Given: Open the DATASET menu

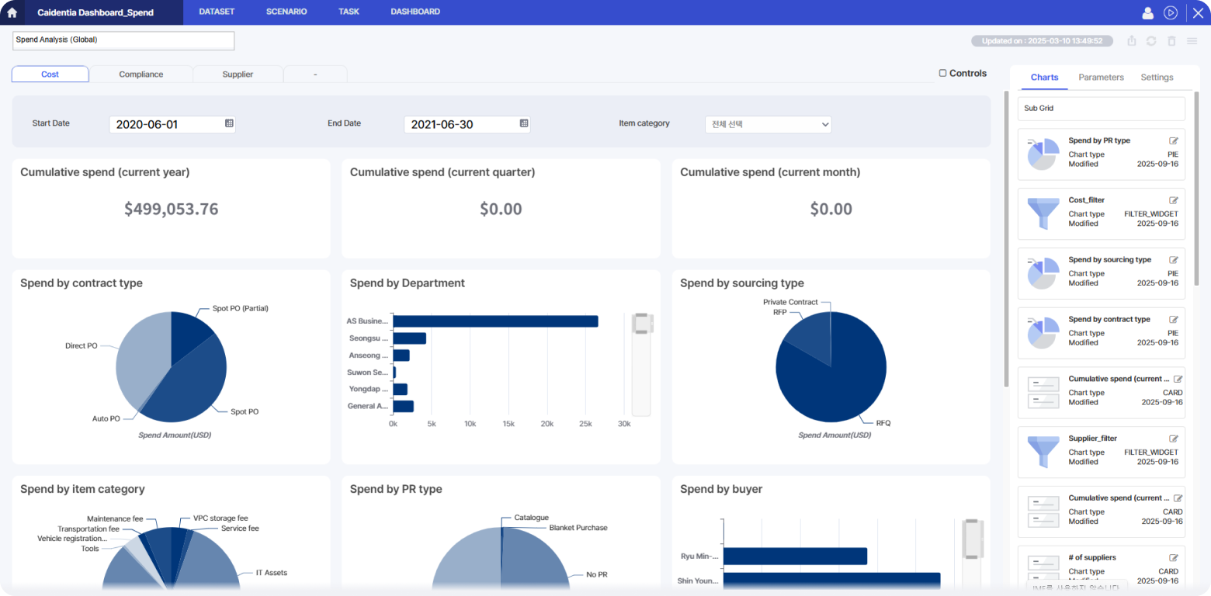Looking at the screenshot, I should tap(217, 12).
